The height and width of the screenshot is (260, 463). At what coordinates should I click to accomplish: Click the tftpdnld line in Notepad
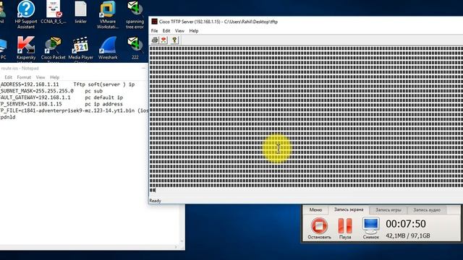coord(8,117)
